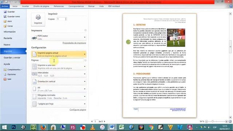Click the FS application taskbar icon
Screen dimensions: 233x131
(x=73, y=127)
